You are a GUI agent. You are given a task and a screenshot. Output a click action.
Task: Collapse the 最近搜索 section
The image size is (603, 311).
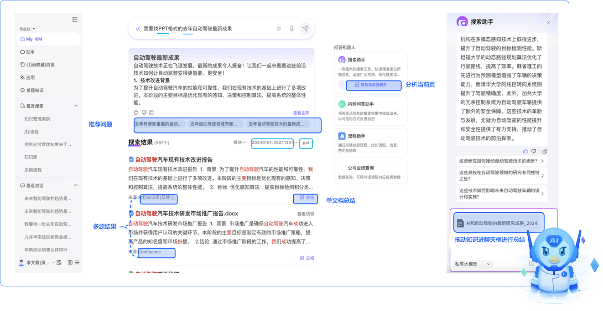pyautogui.click(x=76, y=106)
